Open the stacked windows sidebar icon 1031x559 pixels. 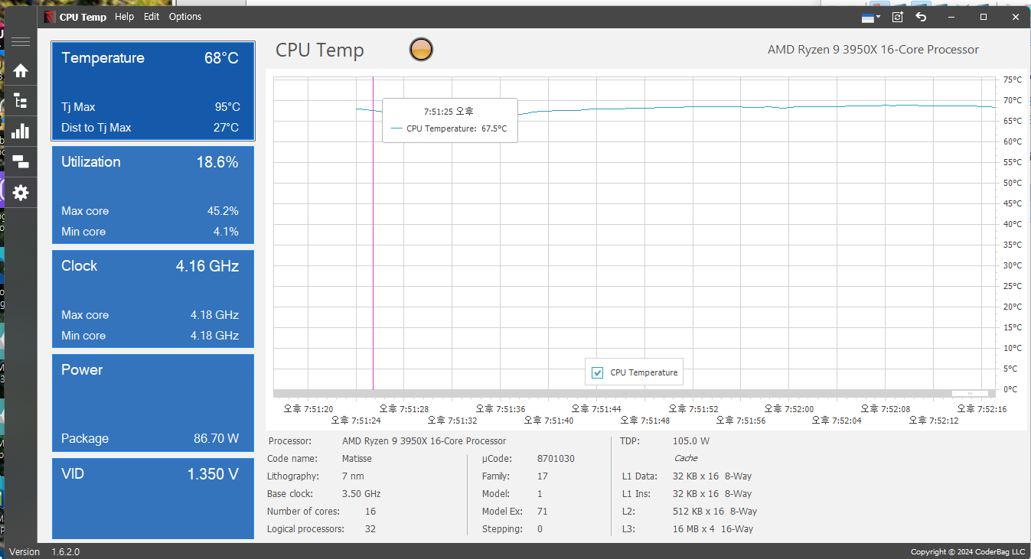21,161
